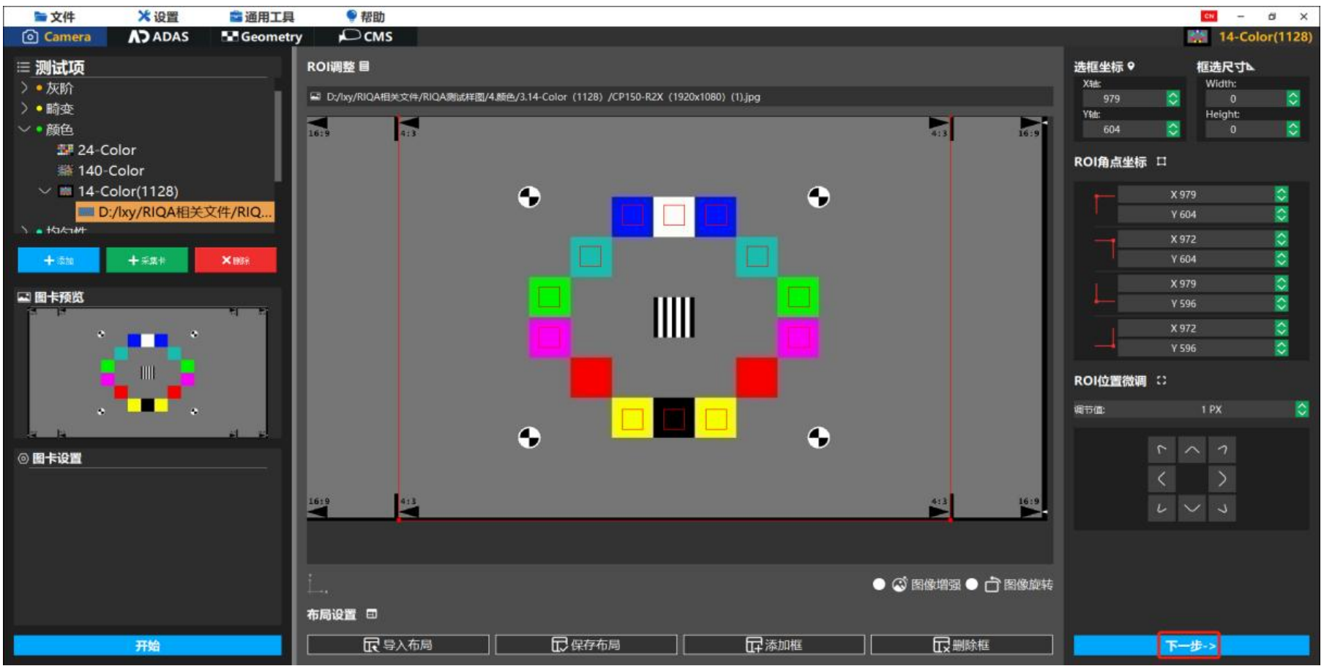
Task: Move ROI diagonally with the top-left arrow
Action: pos(1162,450)
